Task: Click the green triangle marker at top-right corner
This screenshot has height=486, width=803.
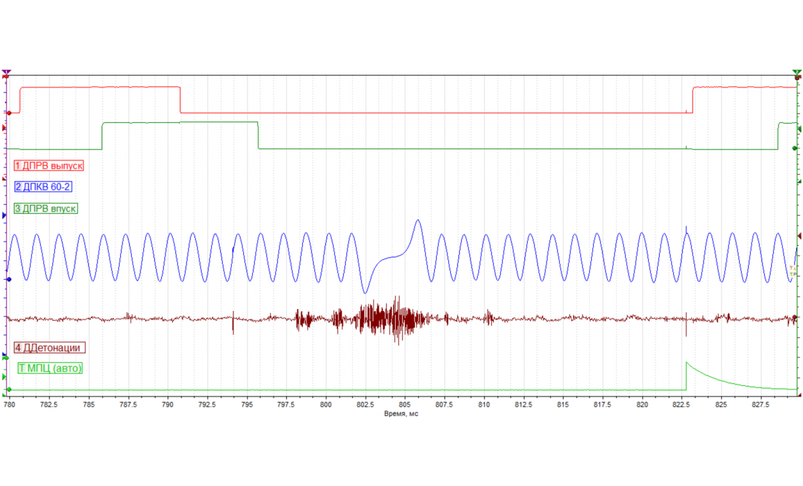Action: point(797,73)
